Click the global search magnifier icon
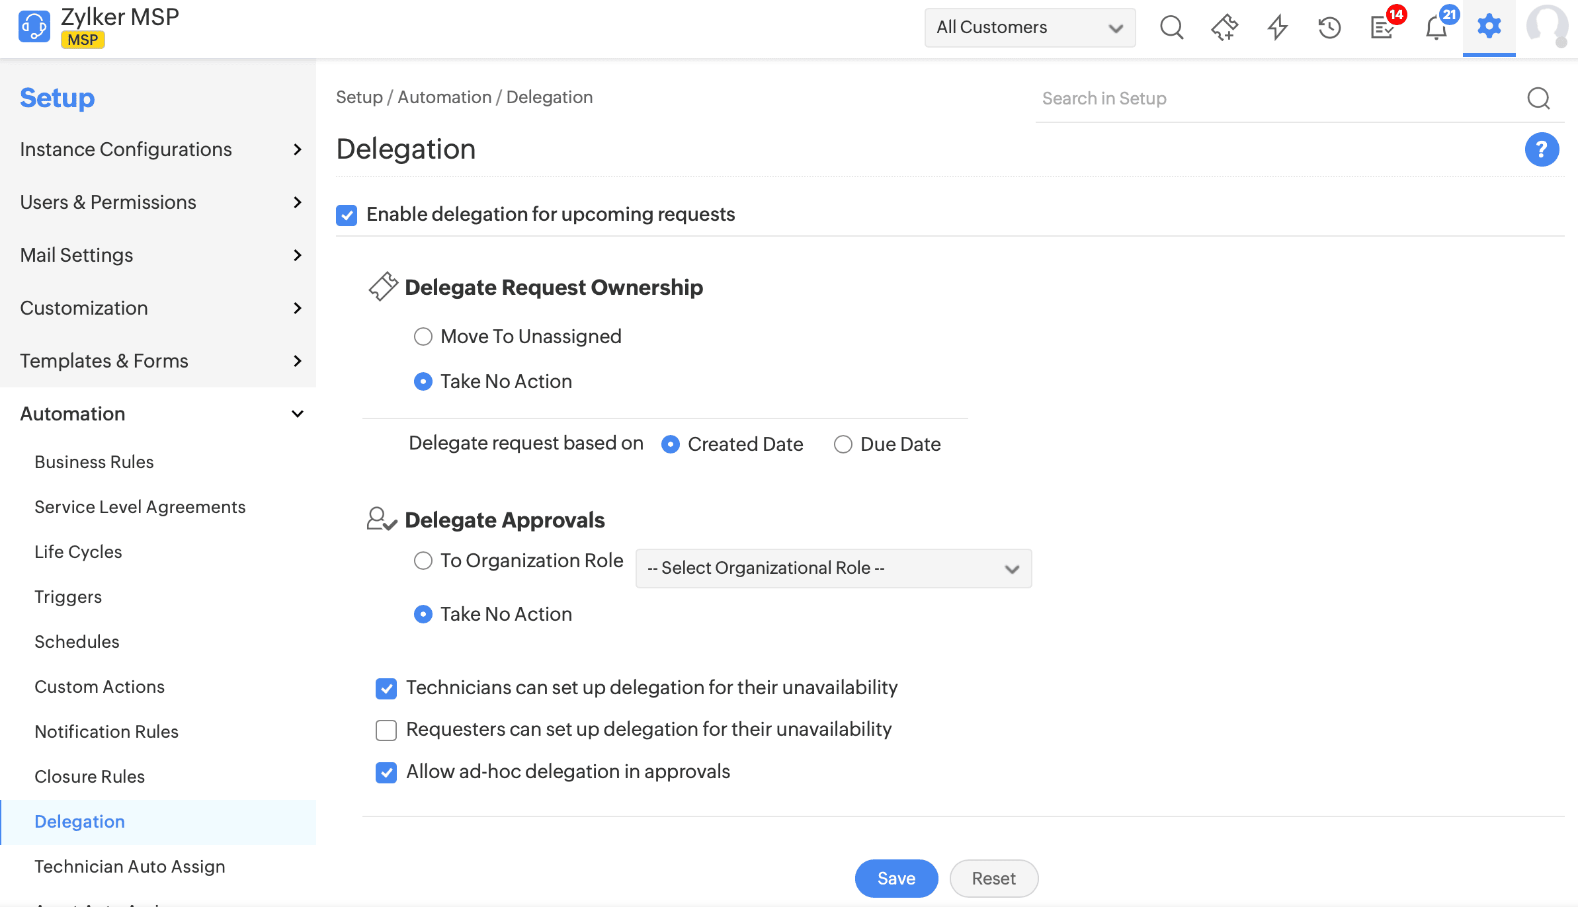1578x907 pixels. [x=1171, y=27]
